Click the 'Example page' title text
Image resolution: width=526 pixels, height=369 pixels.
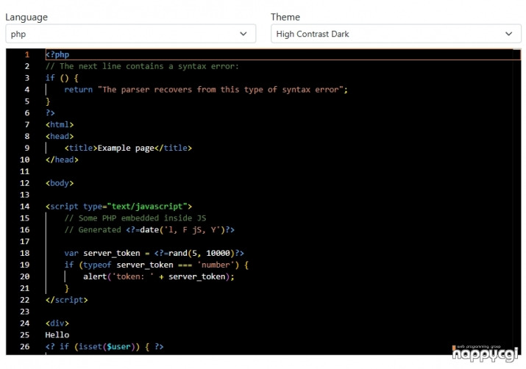click(126, 148)
